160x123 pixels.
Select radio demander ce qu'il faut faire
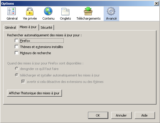click(17, 69)
